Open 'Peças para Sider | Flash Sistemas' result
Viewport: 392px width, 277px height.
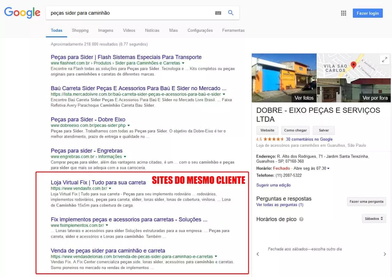126,57
